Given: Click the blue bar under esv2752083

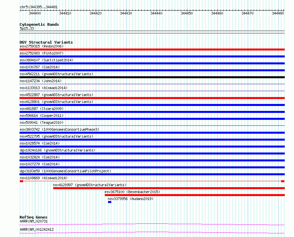Looking at the screenshot, I should pos(152,56).
